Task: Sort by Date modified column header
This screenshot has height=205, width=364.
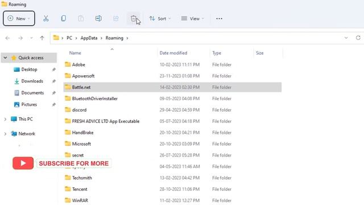Action: tap(173, 53)
